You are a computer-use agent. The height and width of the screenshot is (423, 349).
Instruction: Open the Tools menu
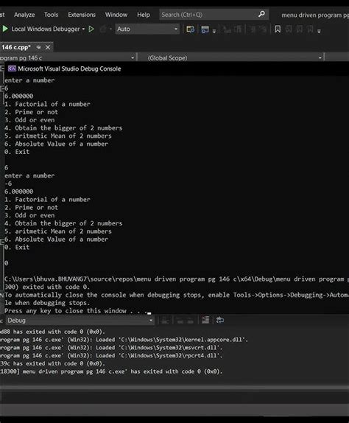51,15
